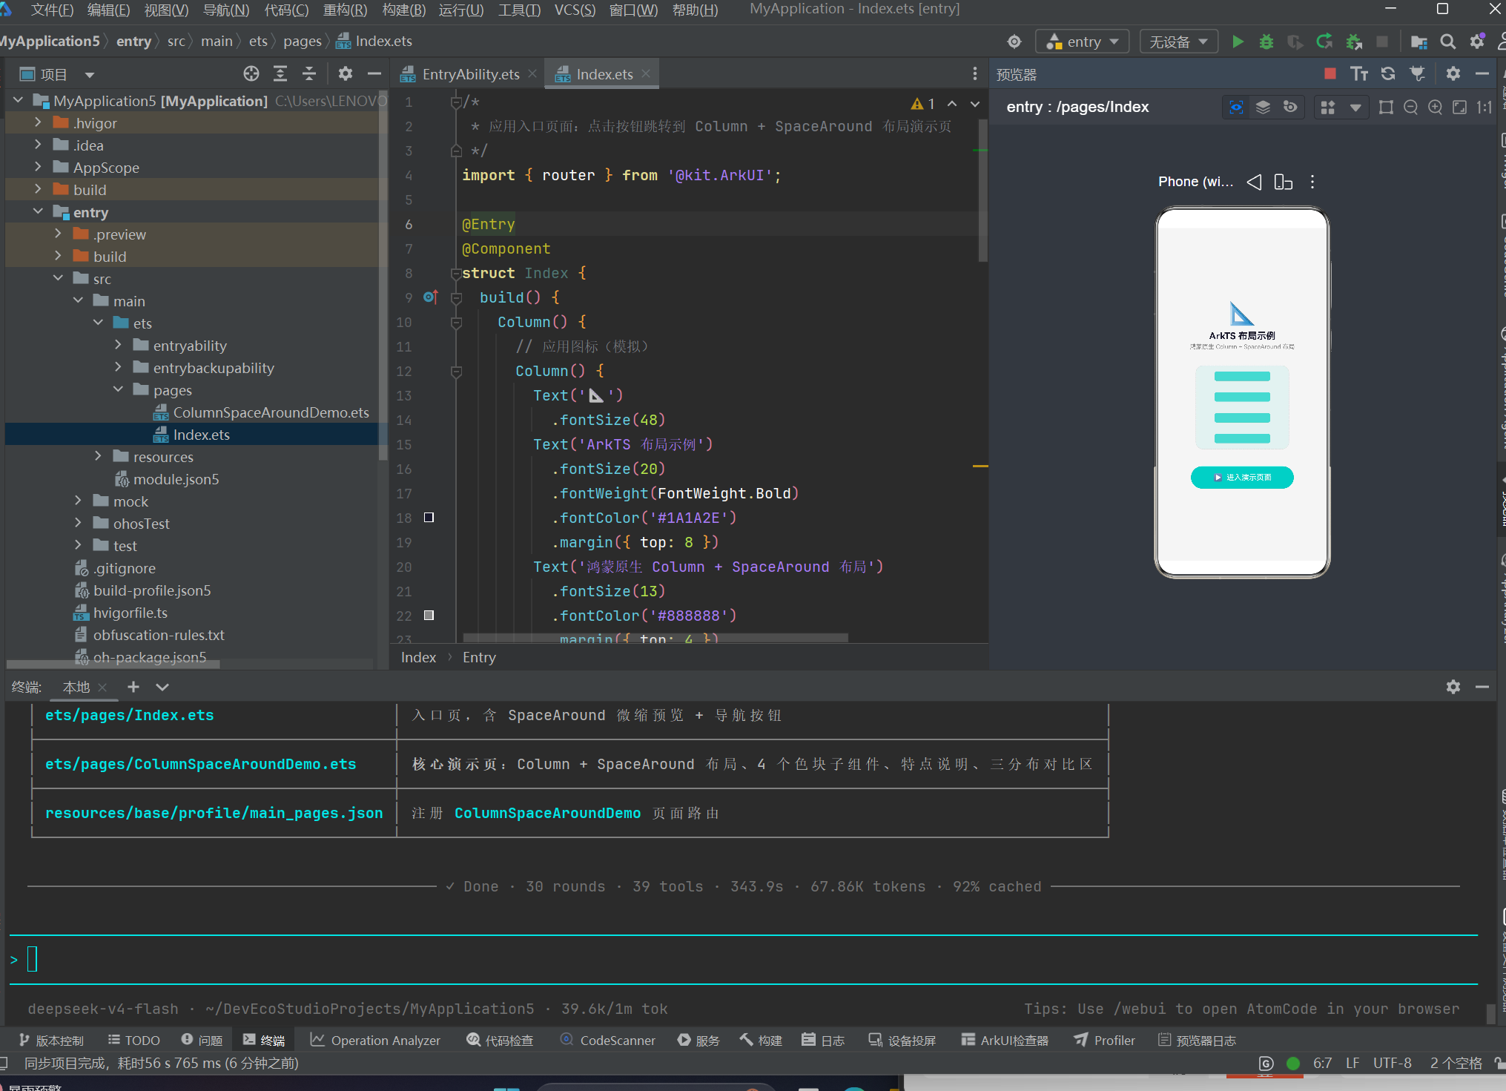Screen dimensions: 1506x1091
Task: Open terminal panel settings gear
Action: point(1453,687)
